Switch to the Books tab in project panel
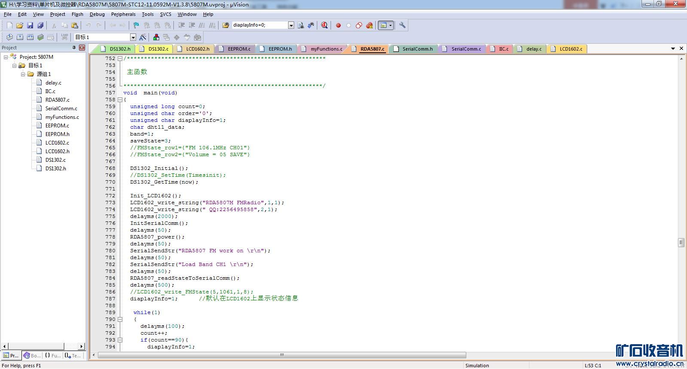 [x=33, y=355]
